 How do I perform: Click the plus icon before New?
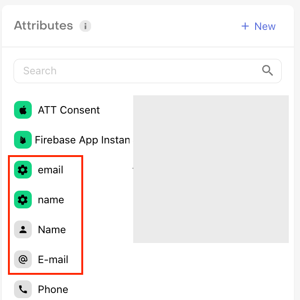click(x=245, y=26)
